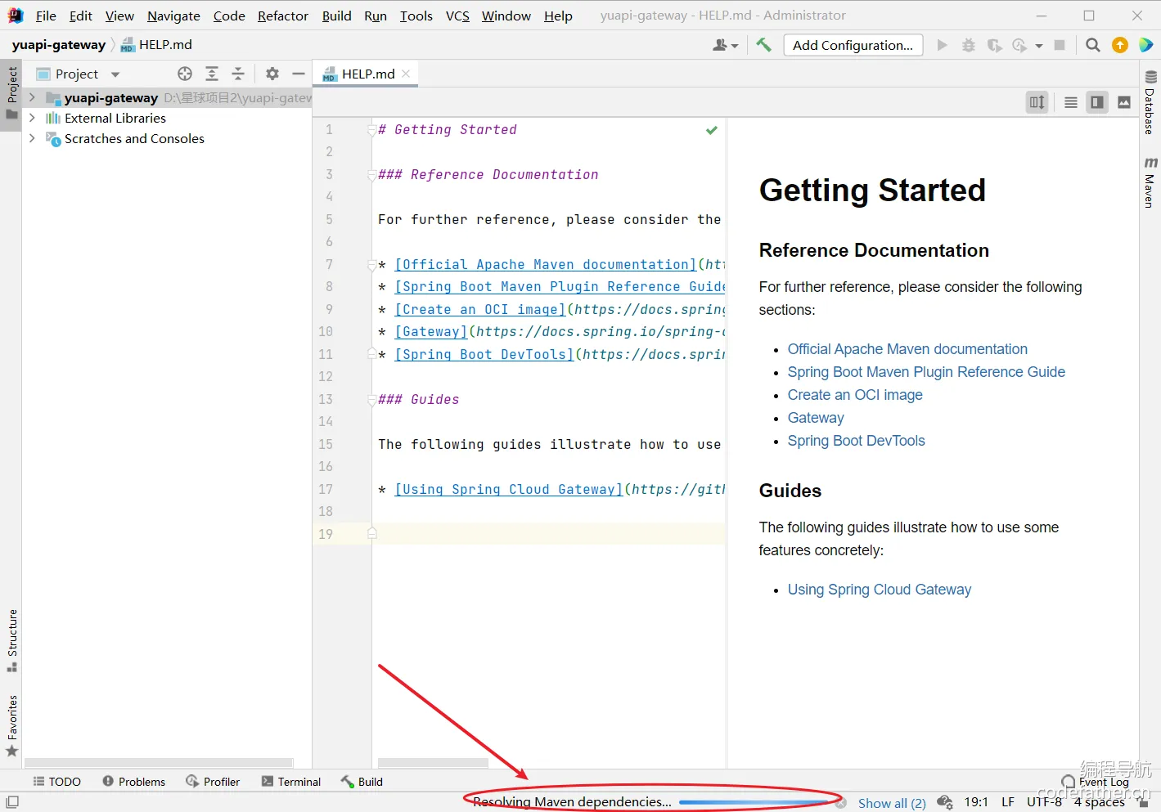1161x812 pixels.
Task: Open the Create an OCI image link
Action: point(855,395)
